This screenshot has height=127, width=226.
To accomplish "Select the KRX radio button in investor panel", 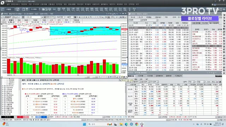I will (x=139, y=79).
